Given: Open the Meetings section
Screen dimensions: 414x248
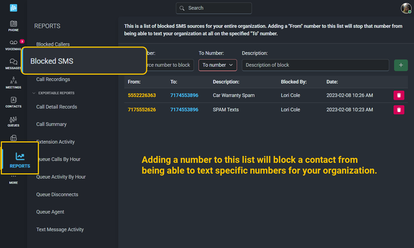Looking at the screenshot, I should point(13,83).
